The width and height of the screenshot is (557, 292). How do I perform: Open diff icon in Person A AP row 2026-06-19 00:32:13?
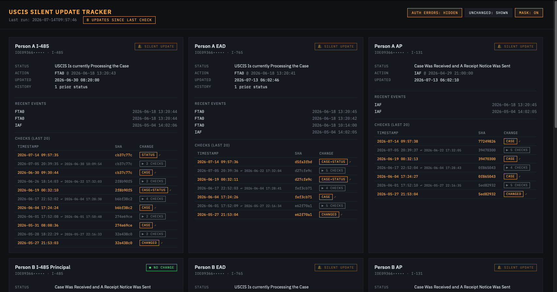point(519,159)
